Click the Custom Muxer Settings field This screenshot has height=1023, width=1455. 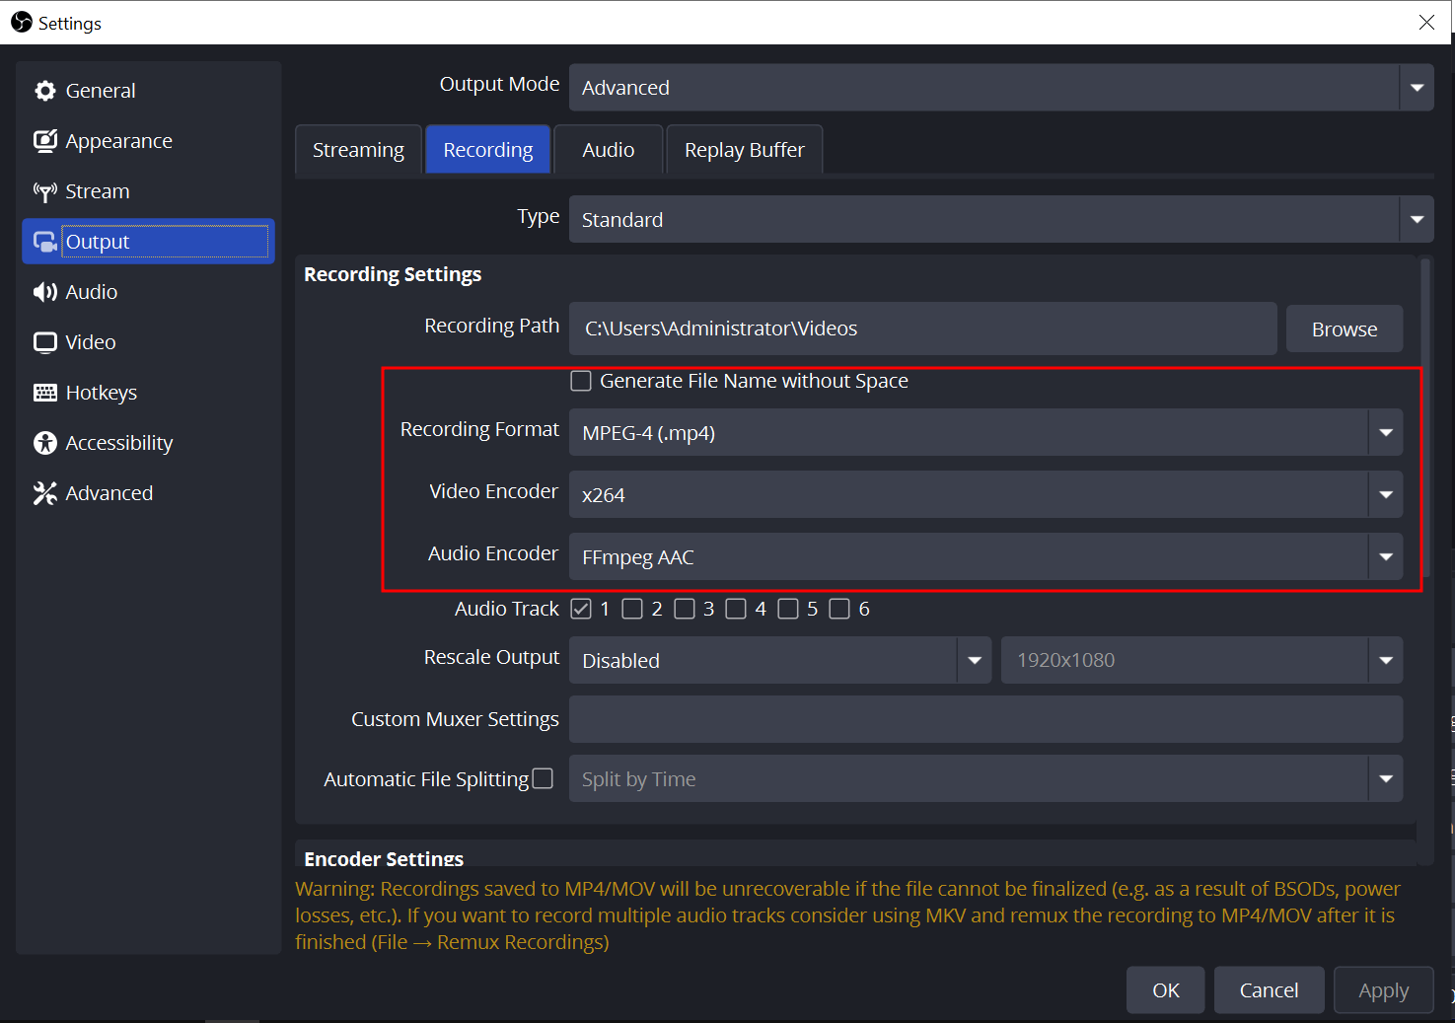(x=984, y=719)
